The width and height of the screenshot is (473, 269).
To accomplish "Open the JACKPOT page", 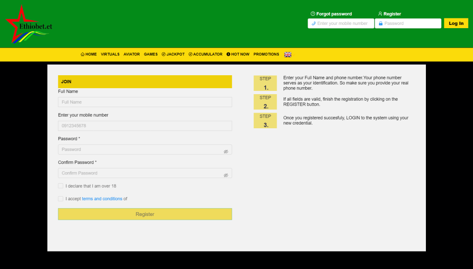I will [x=173, y=54].
